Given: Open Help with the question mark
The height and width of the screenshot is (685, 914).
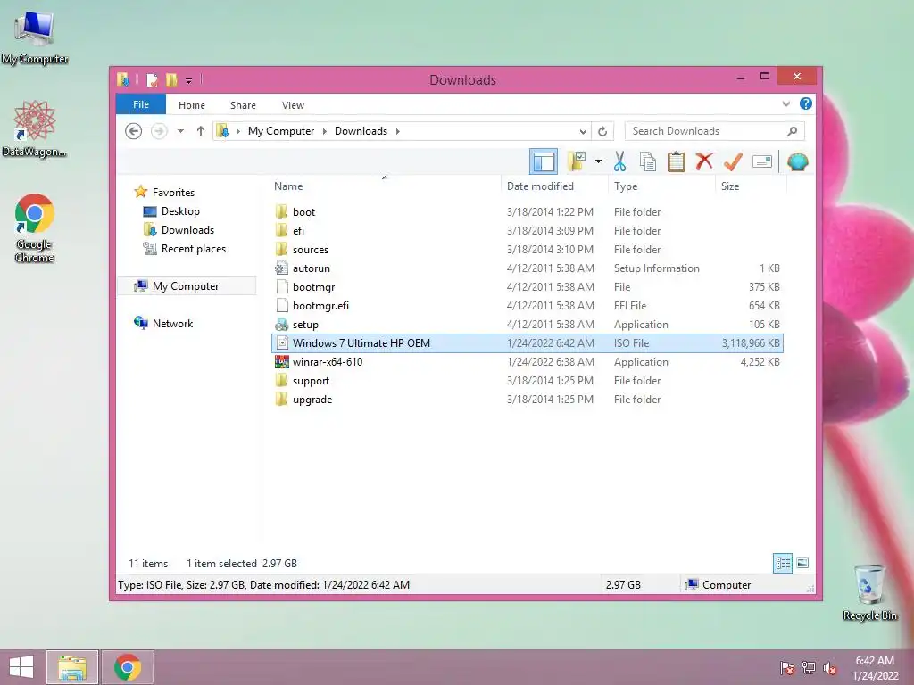Looking at the screenshot, I should [x=806, y=103].
